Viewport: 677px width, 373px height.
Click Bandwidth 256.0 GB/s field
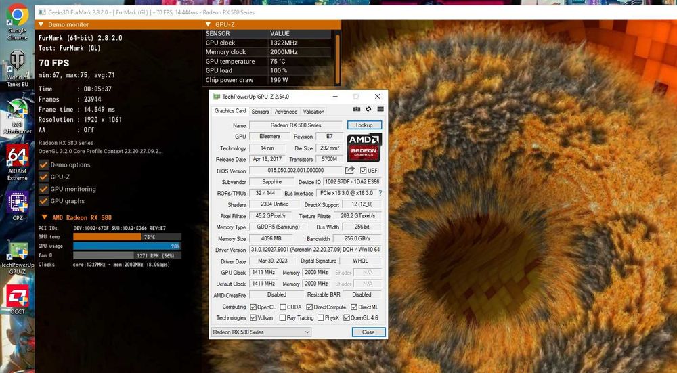pyautogui.click(x=357, y=238)
